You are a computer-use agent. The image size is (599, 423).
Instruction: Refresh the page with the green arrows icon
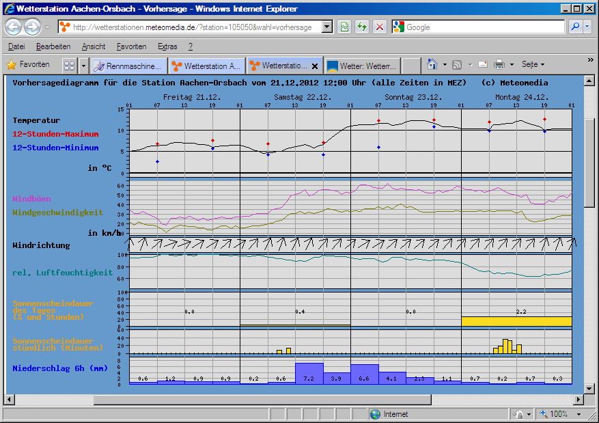click(362, 27)
